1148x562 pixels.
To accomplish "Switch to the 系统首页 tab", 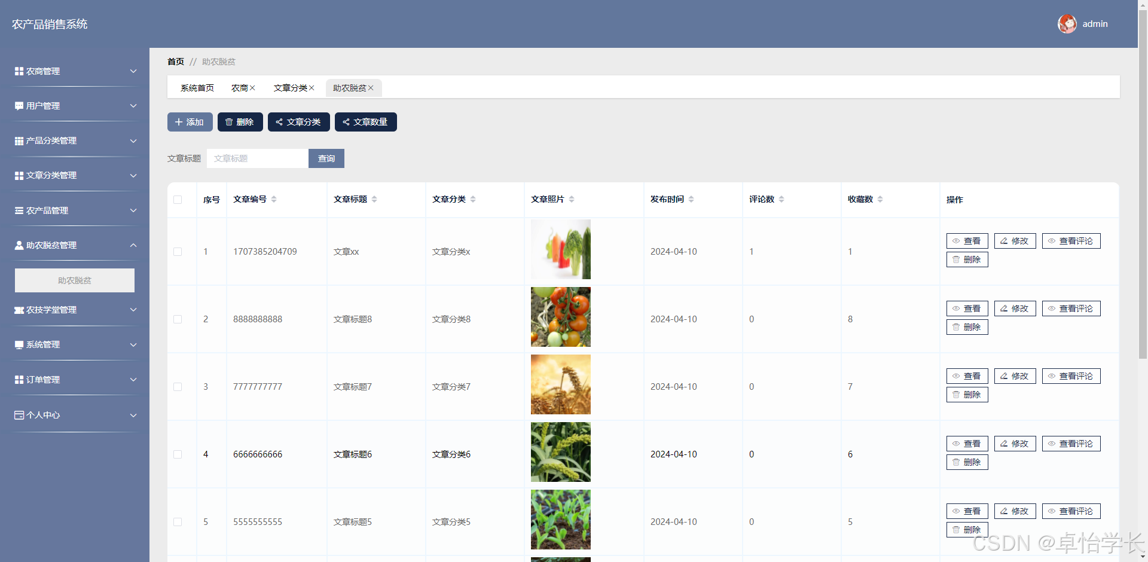I will (197, 88).
